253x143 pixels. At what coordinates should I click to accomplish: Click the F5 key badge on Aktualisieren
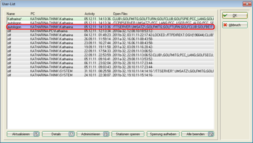tap(36, 134)
